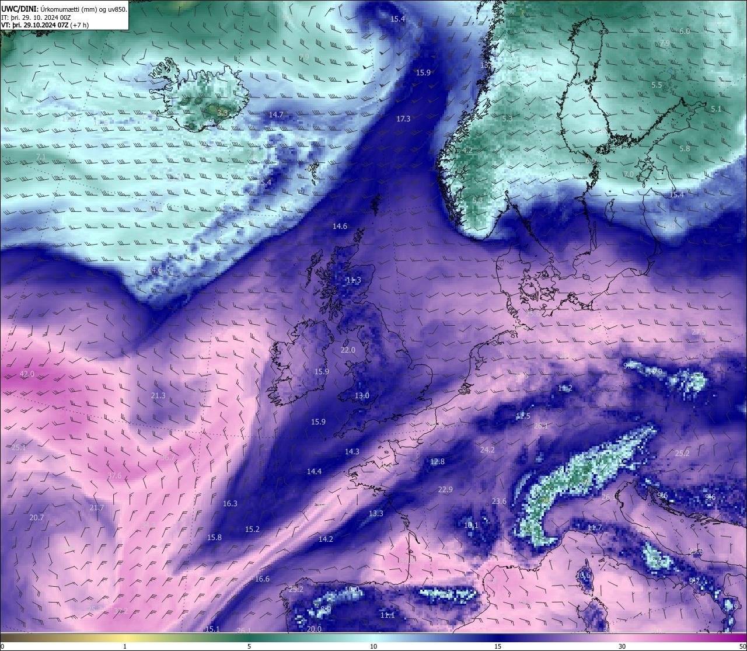747x651 pixels.
Task: Click the 42.0 value in the Atlantic
Action: point(27,374)
